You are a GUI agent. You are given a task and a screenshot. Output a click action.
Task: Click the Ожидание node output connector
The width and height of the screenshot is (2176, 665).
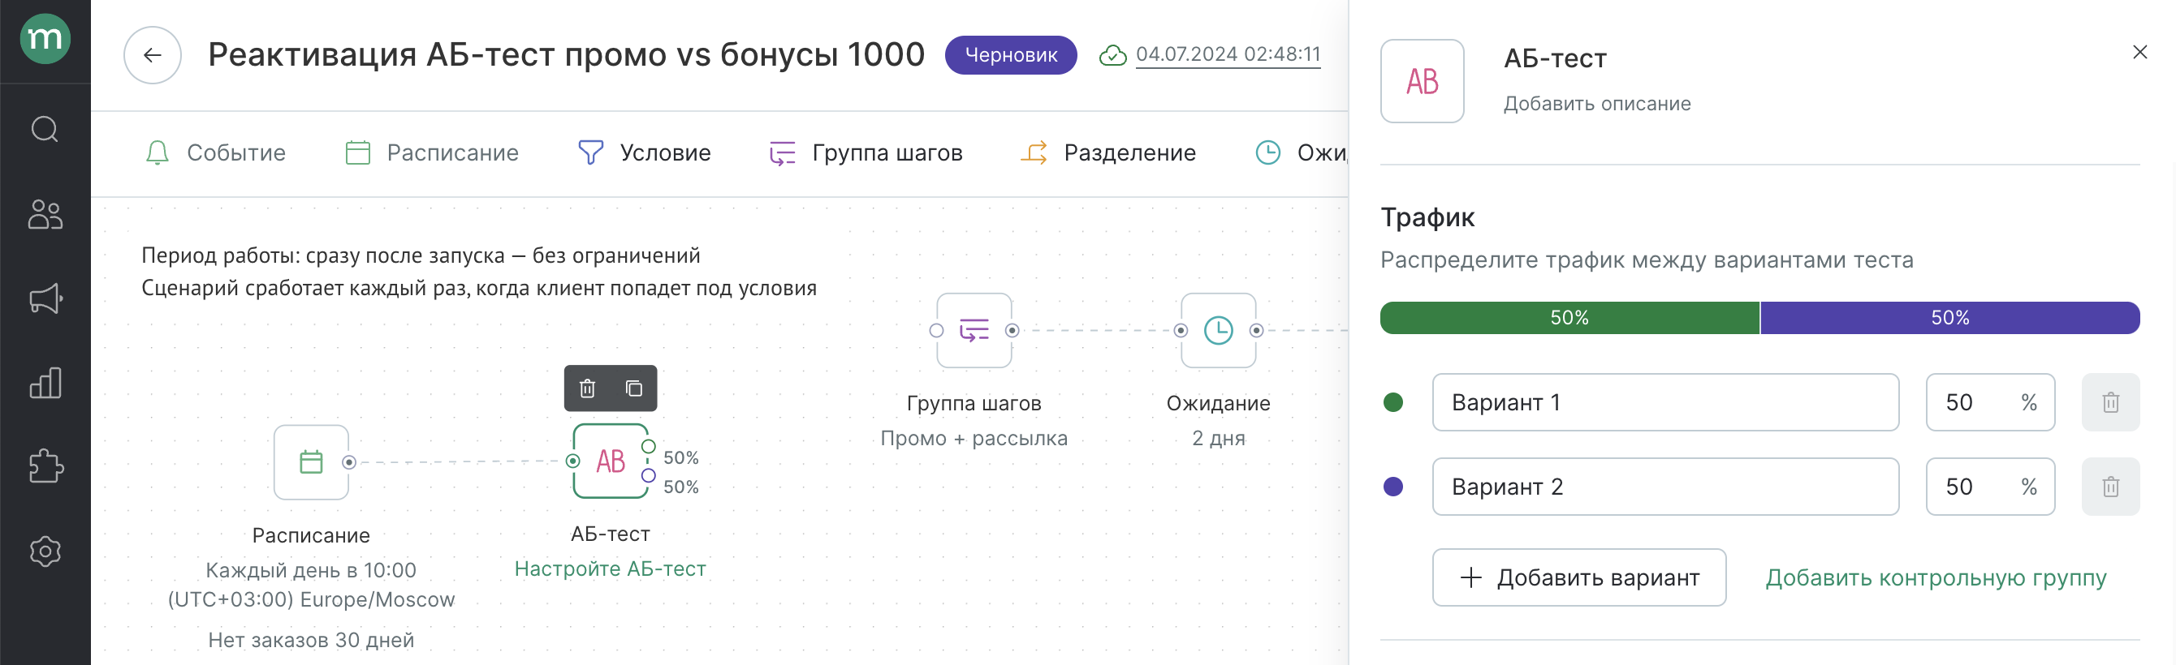1256,331
